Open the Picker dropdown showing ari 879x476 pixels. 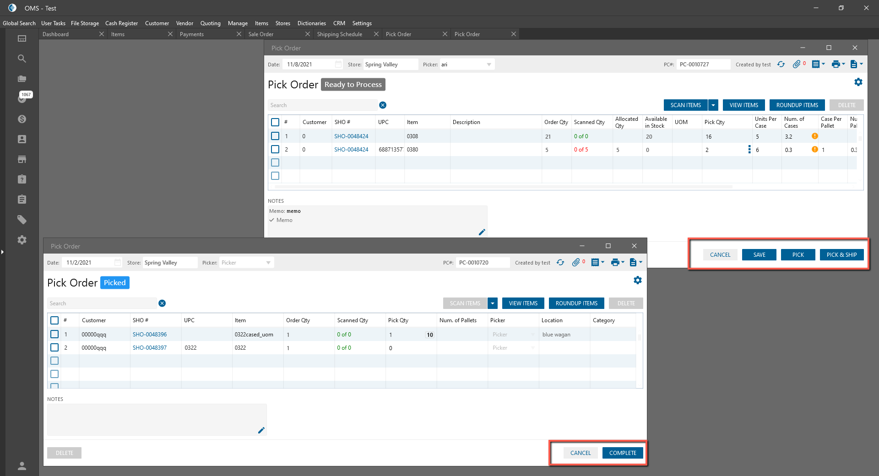click(x=488, y=65)
